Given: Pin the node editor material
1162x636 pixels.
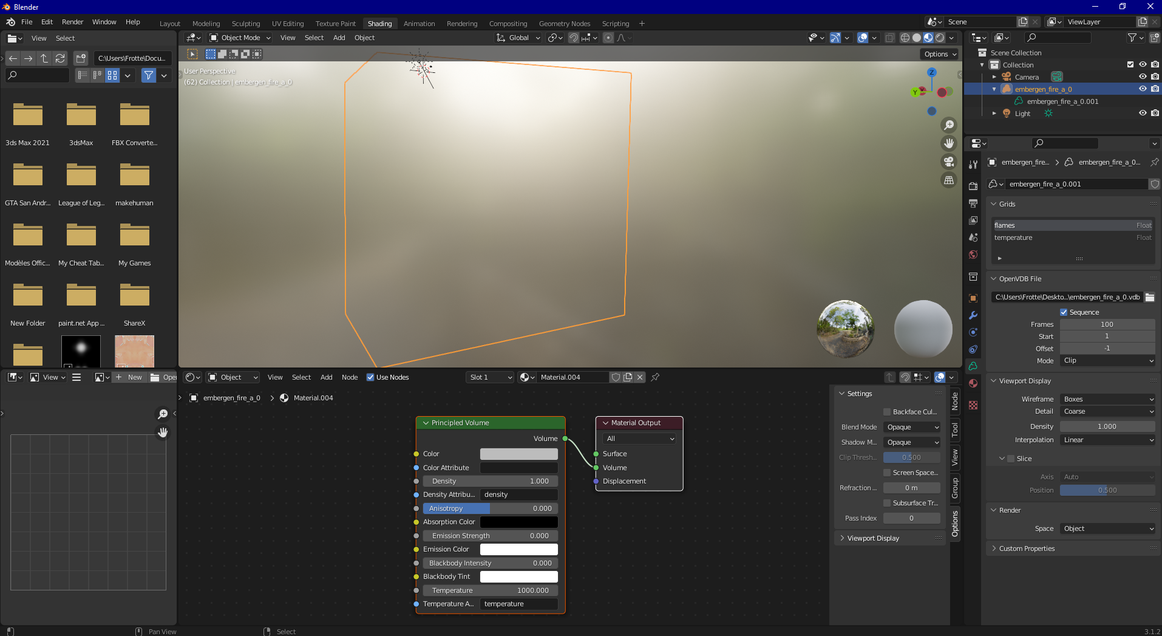Looking at the screenshot, I should [655, 377].
